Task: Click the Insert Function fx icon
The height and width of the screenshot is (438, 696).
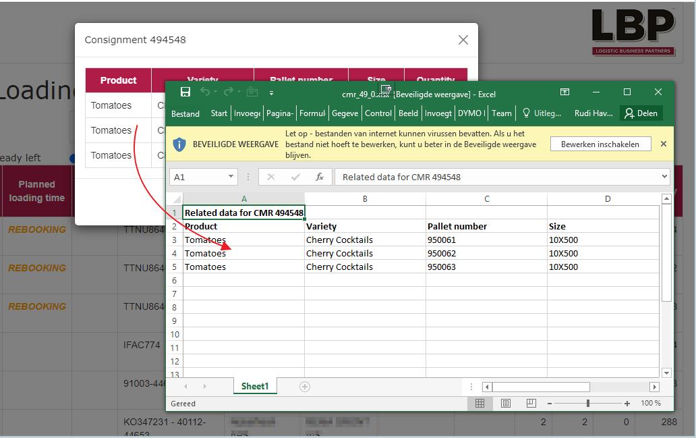Action: click(x=319, y=177)
